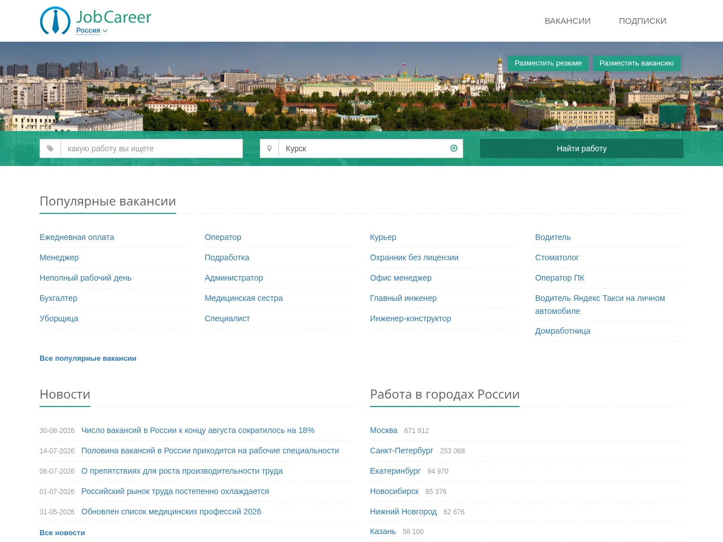Focus the 'какую работу вы ищете' input field

[151, 148]
